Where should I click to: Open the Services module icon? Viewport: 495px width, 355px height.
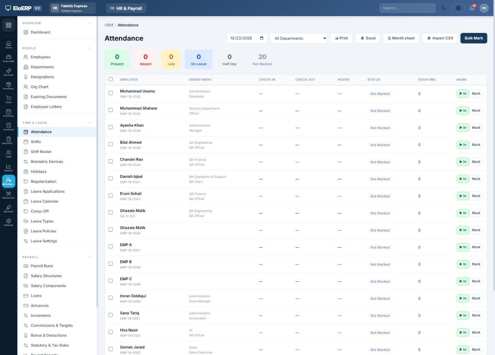pos(8,72)
